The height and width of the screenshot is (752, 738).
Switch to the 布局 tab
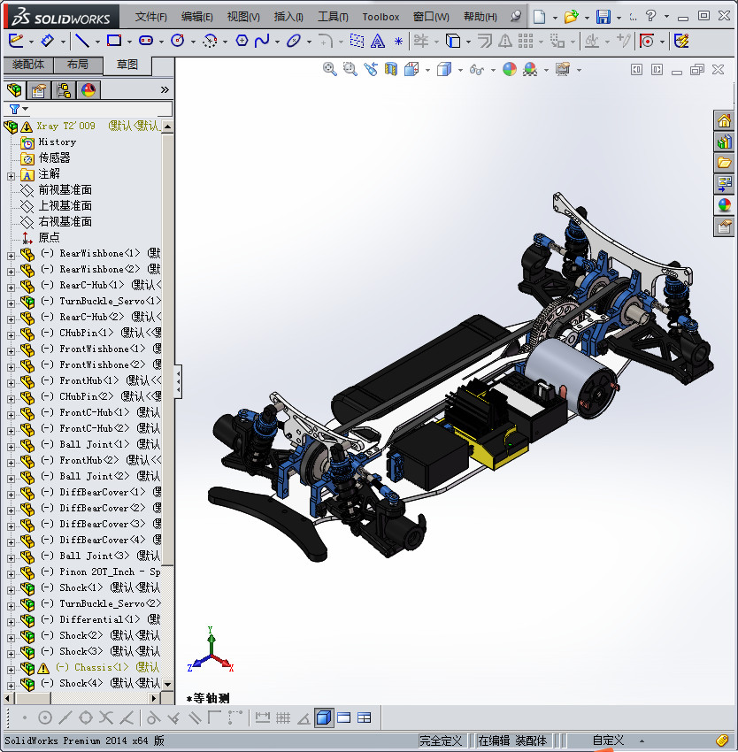tap(78, 65)
